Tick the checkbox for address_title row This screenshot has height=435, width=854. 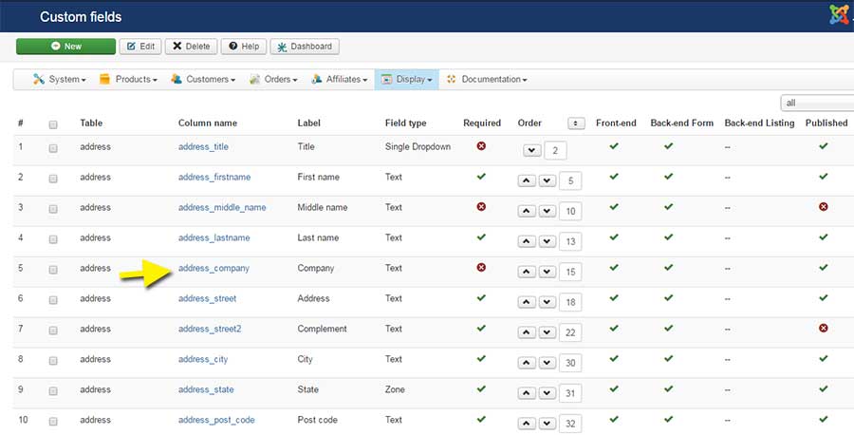[x=53, y=147]
